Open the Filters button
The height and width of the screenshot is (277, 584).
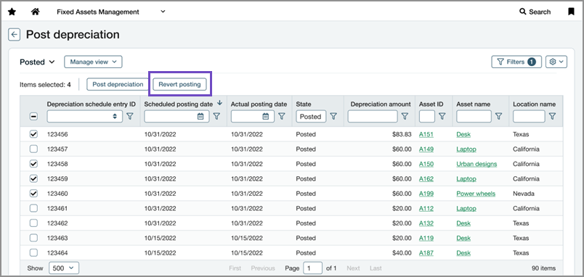tap(516, 62)
